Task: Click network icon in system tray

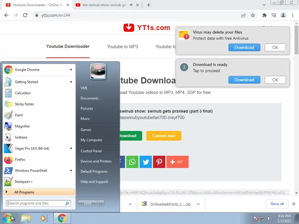Action: [x=263, y=218]
